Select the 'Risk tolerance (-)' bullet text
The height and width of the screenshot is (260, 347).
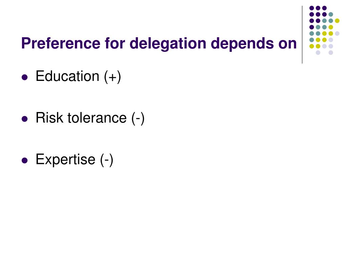coord(90,118)
